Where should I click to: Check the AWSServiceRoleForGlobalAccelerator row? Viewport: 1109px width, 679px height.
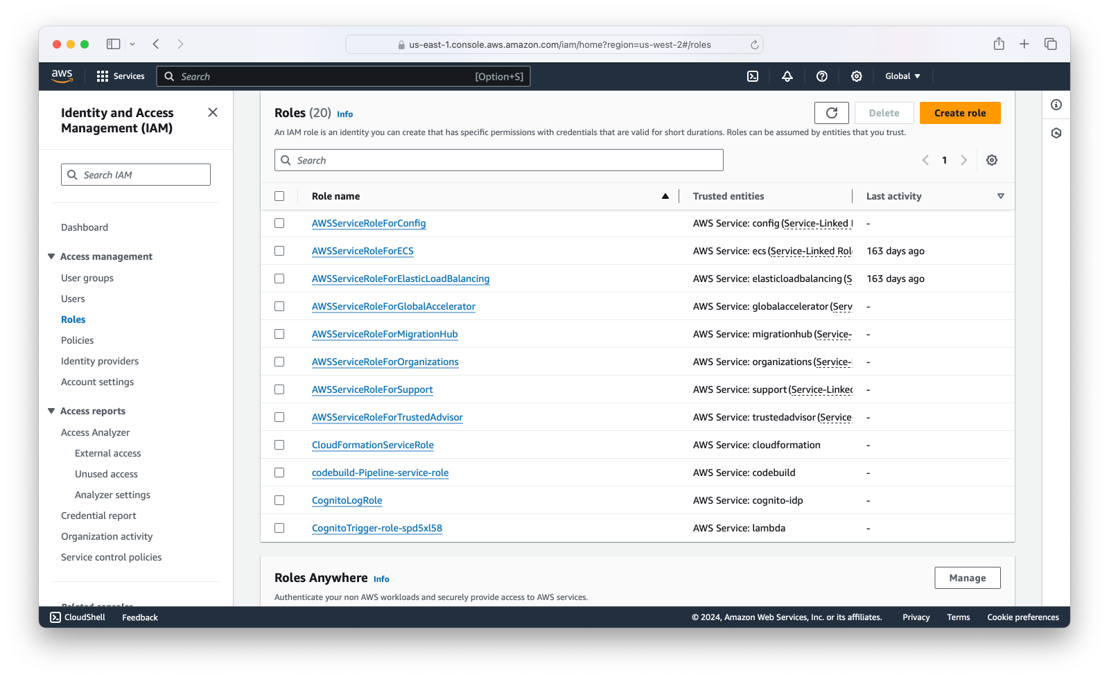click(279, 306)
